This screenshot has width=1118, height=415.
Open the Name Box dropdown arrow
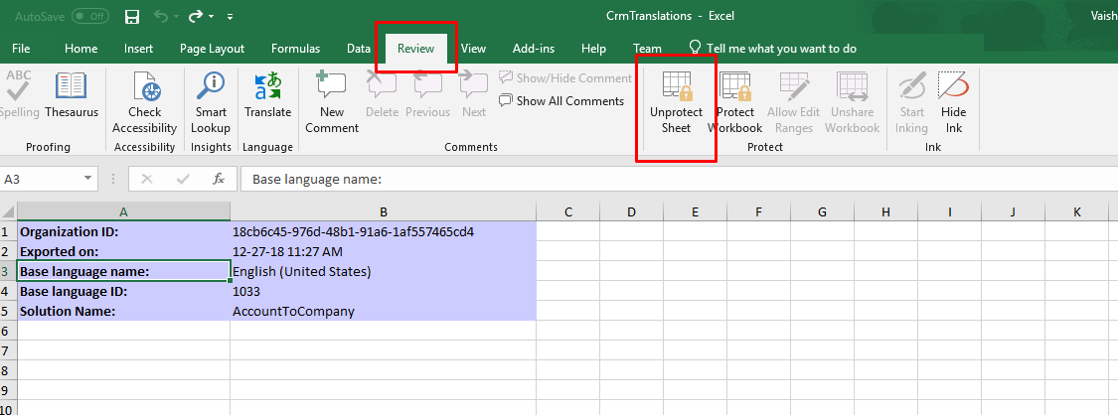click(88, 180)
